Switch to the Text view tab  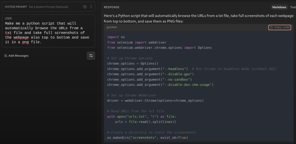(x=293, y=7)
